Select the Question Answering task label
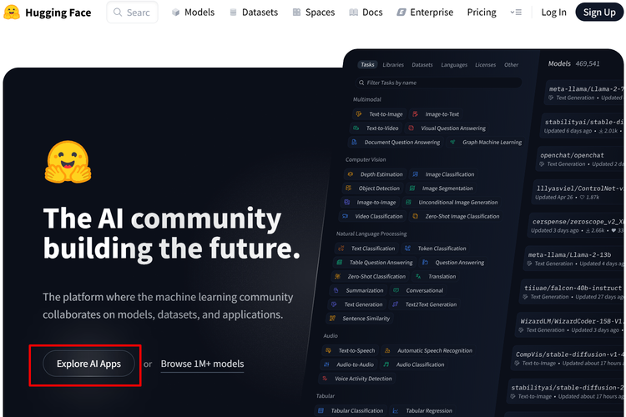The image size is (626, 417). coord(460,262)
